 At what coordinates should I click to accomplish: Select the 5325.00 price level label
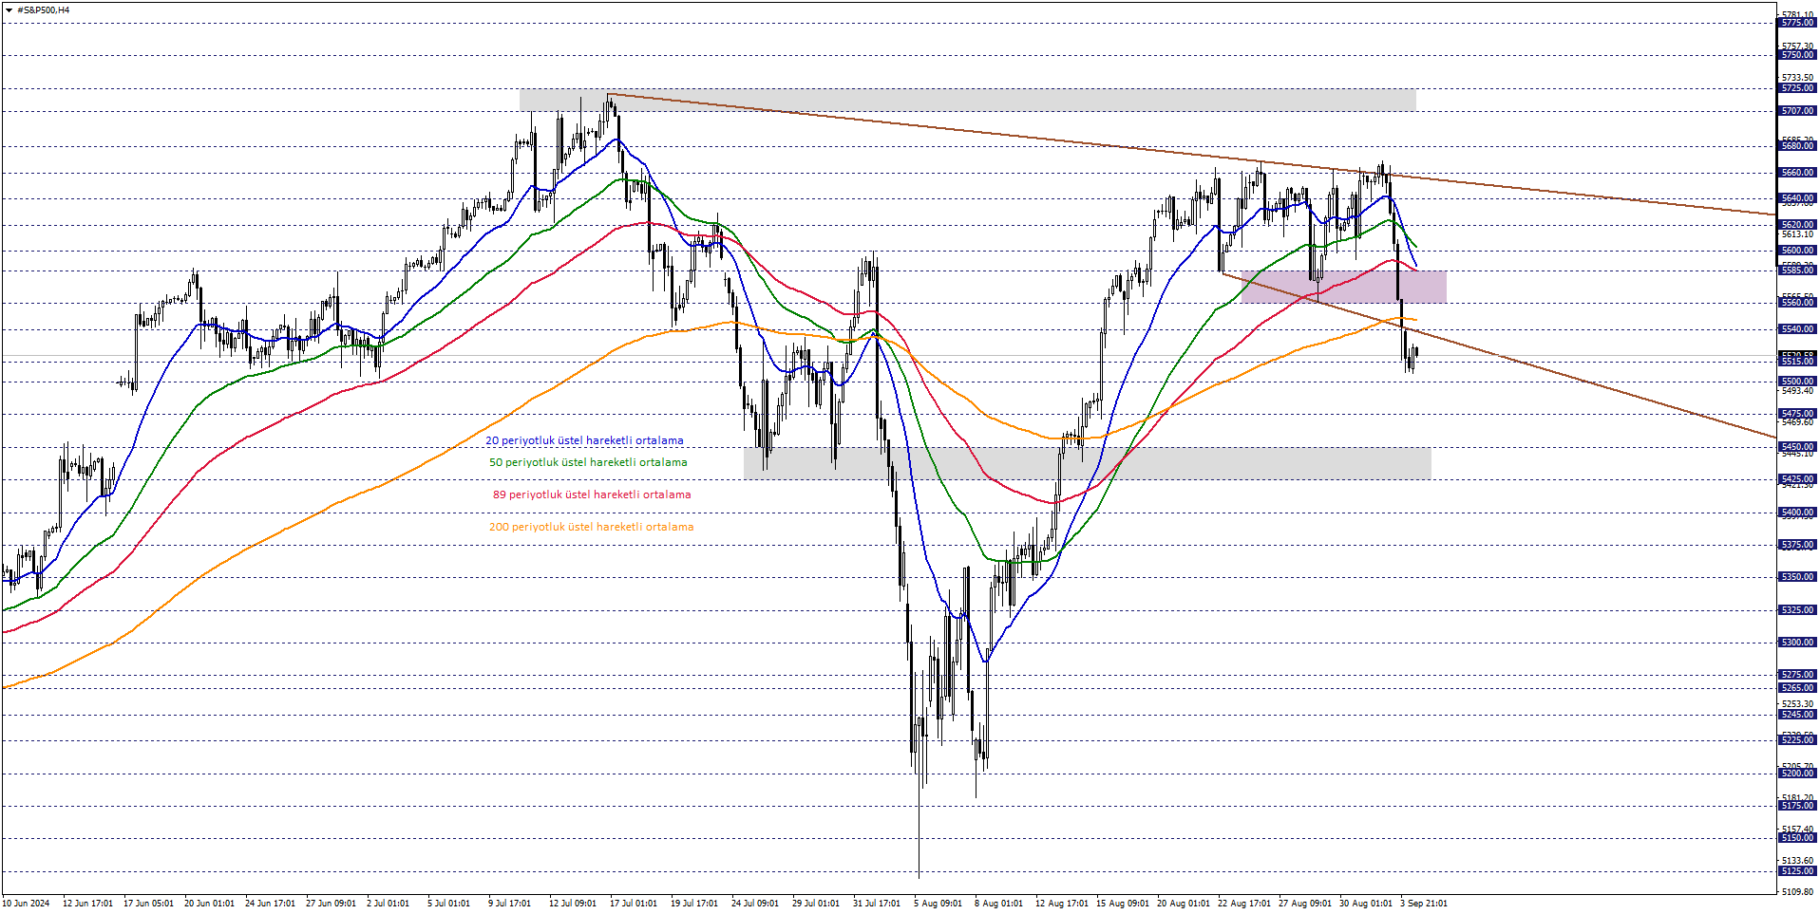click(x=1797, y=610)
